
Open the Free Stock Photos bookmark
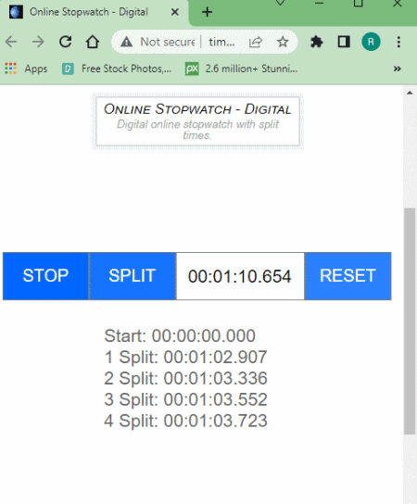(x=117, y=69)
